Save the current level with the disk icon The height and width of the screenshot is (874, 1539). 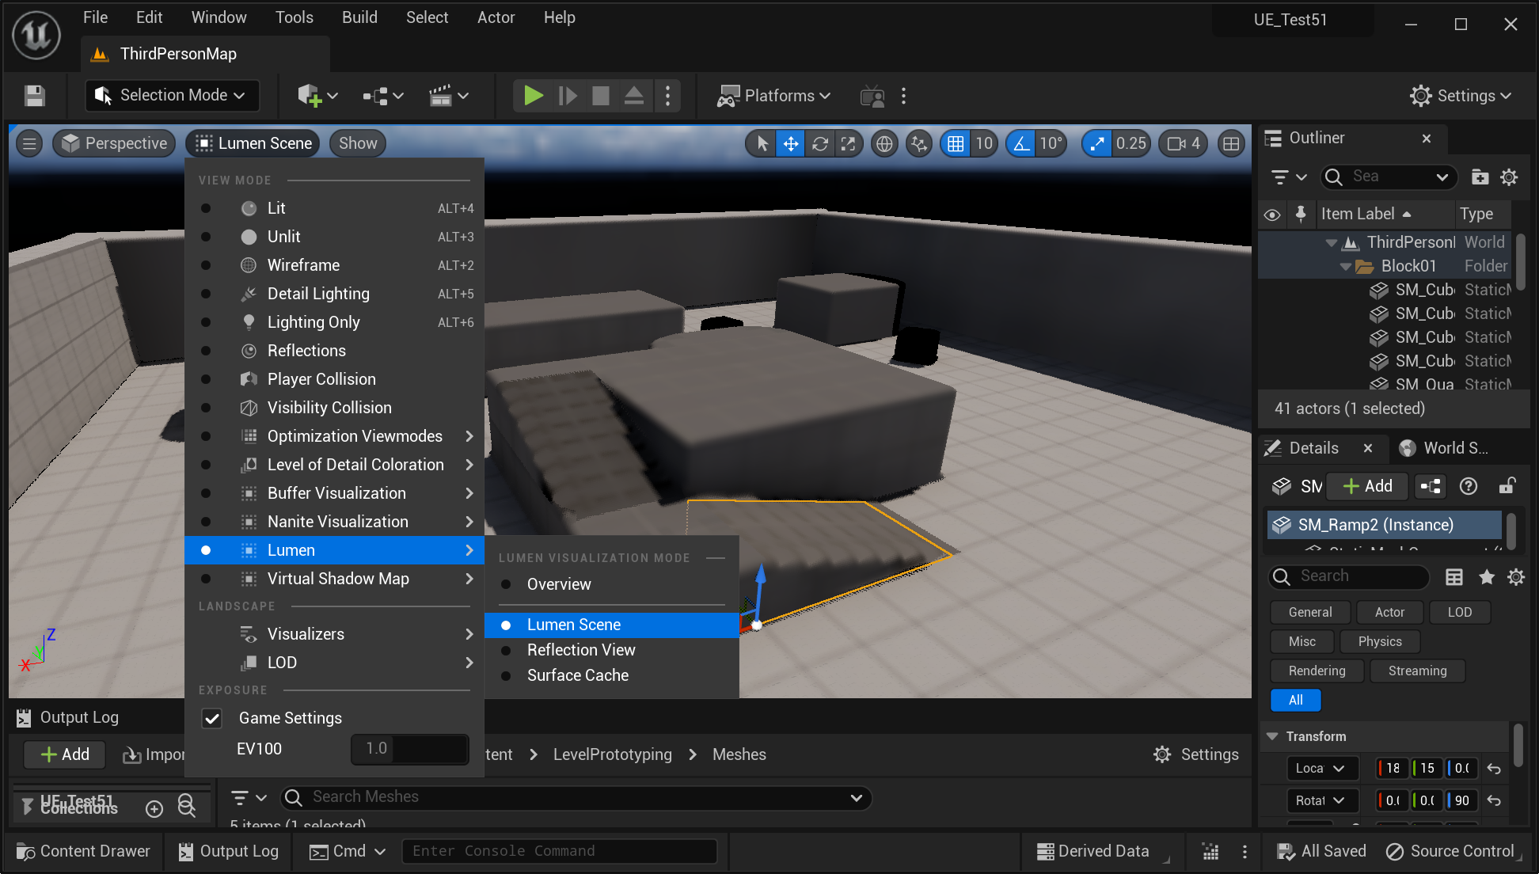tap(34, 96)
